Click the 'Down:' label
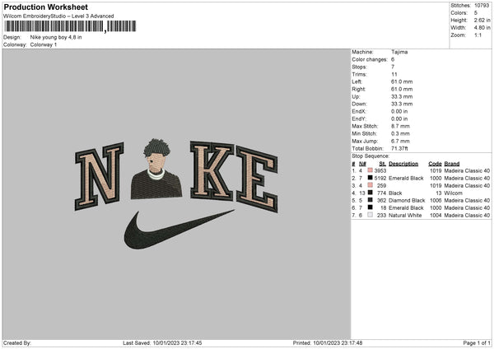 360,104
